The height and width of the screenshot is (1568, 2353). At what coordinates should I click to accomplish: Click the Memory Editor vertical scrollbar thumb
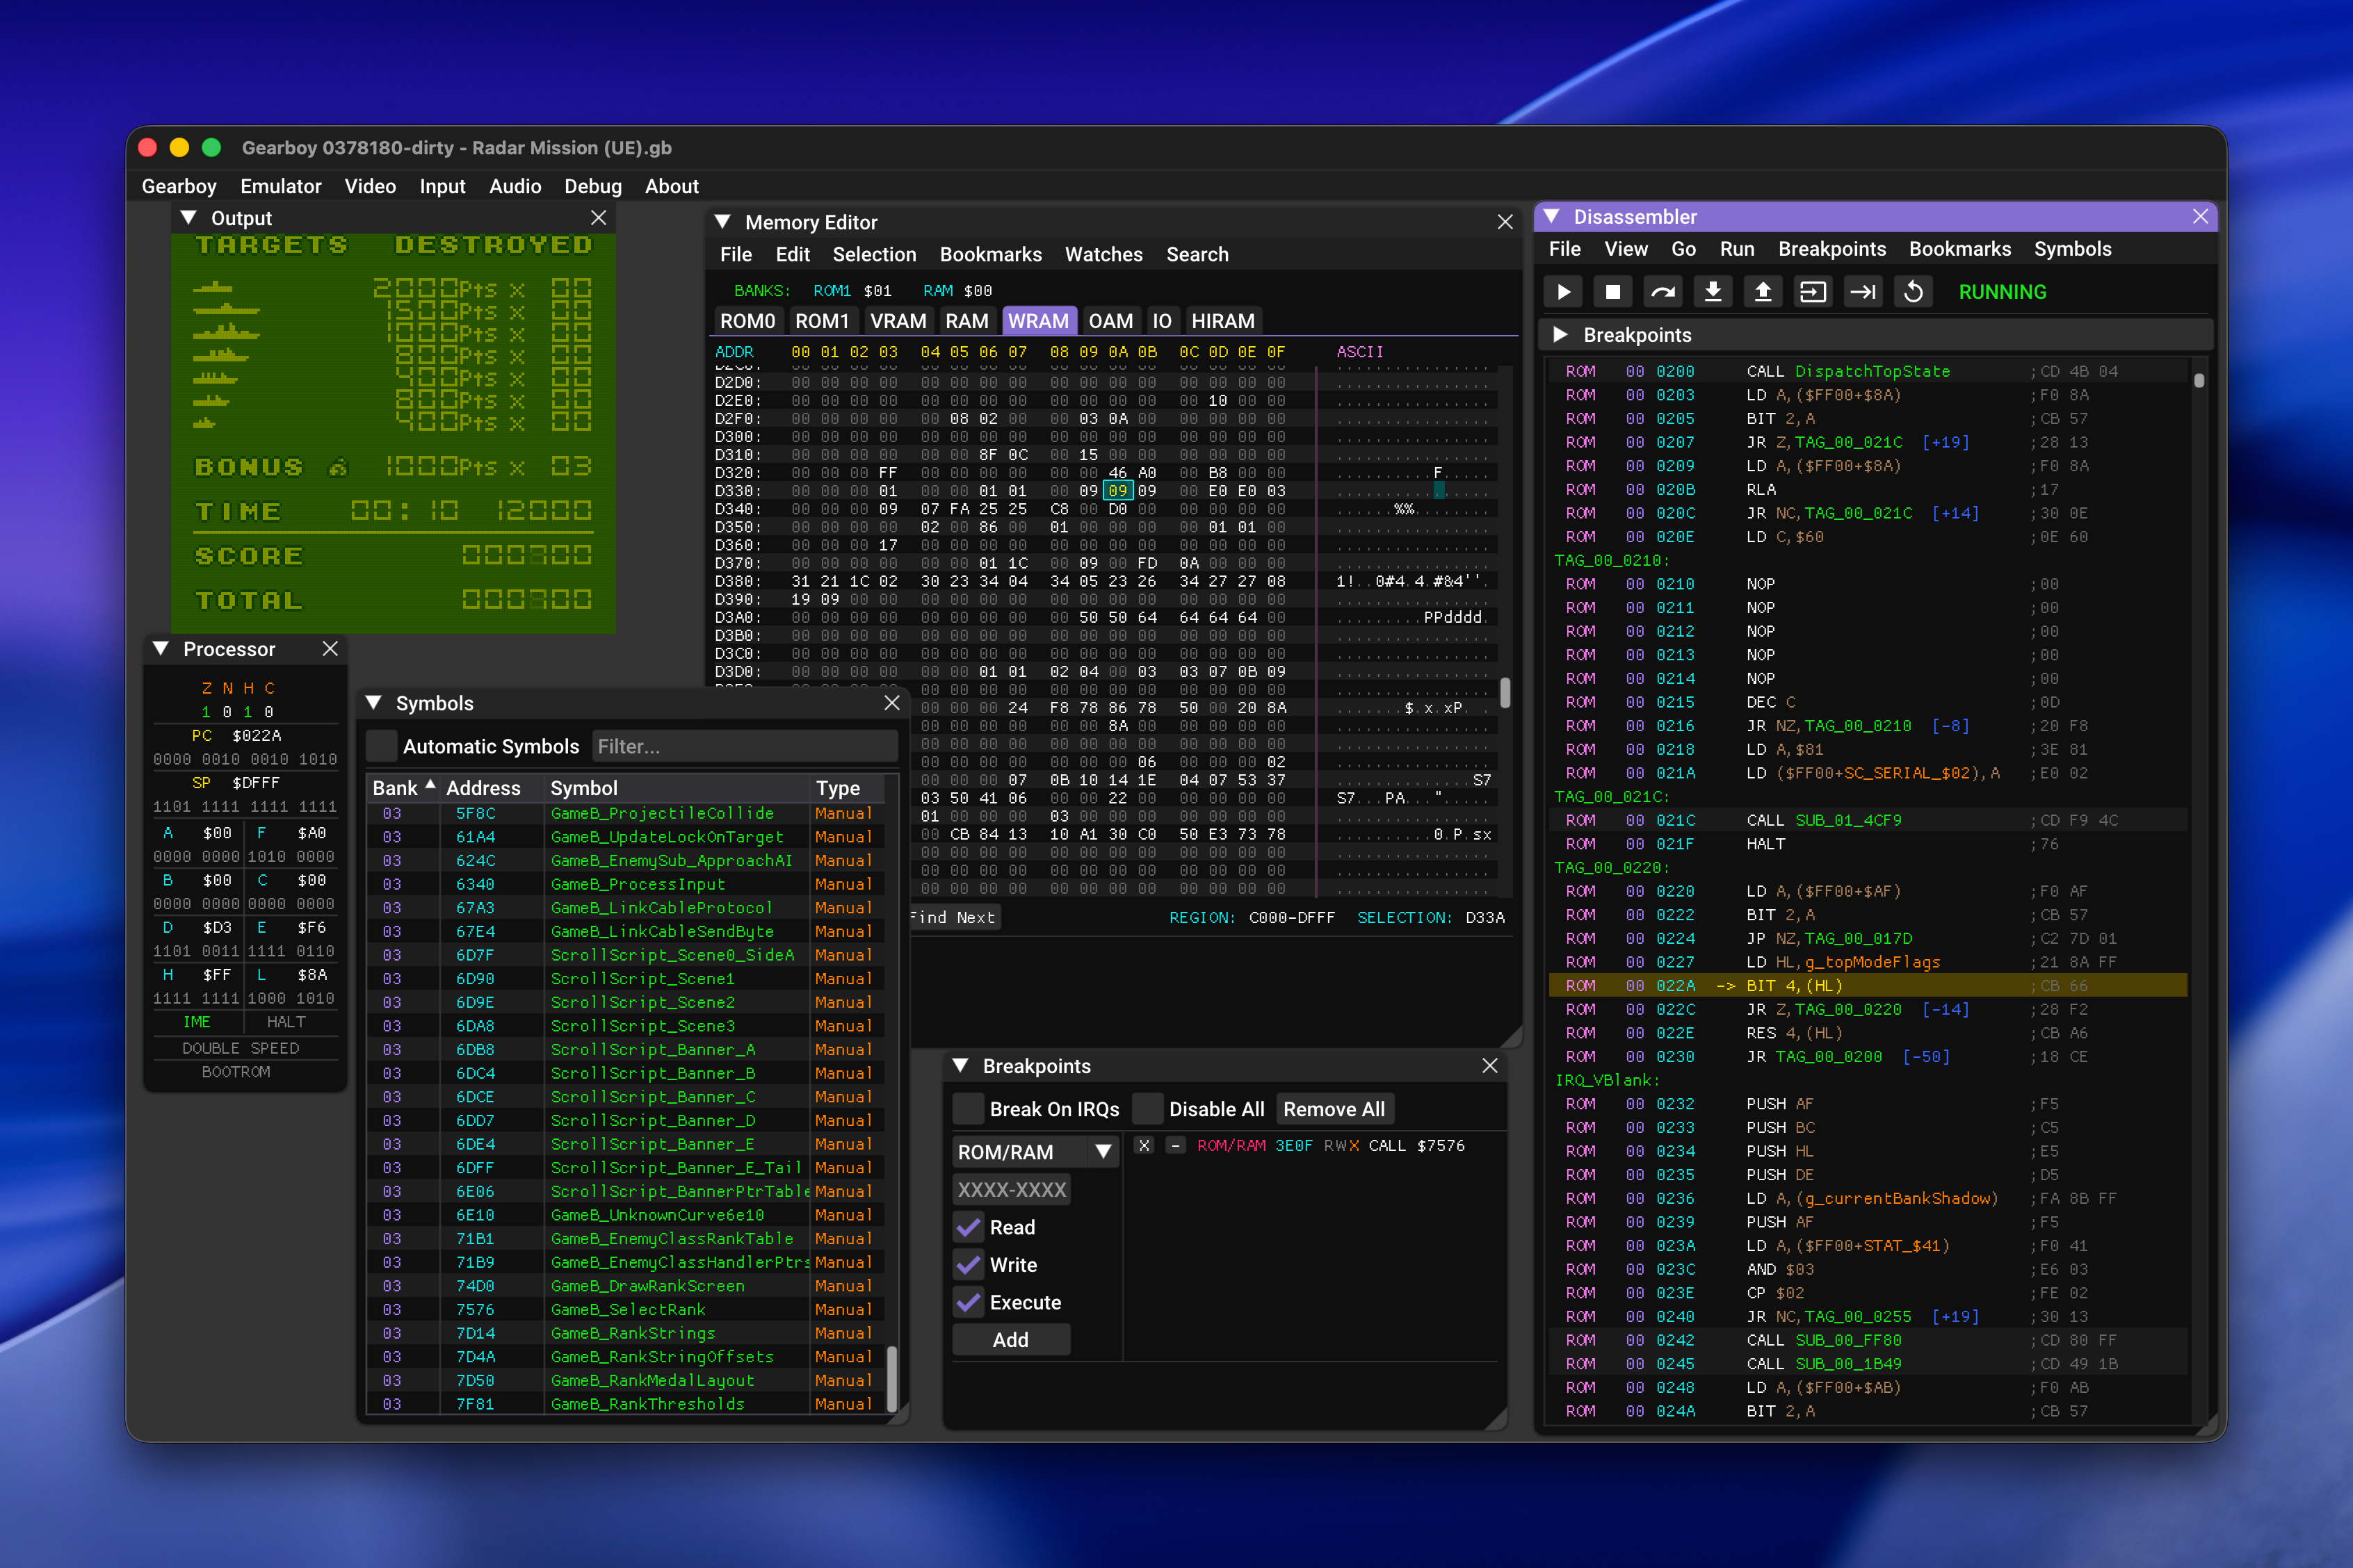(x=1505, y=692)
